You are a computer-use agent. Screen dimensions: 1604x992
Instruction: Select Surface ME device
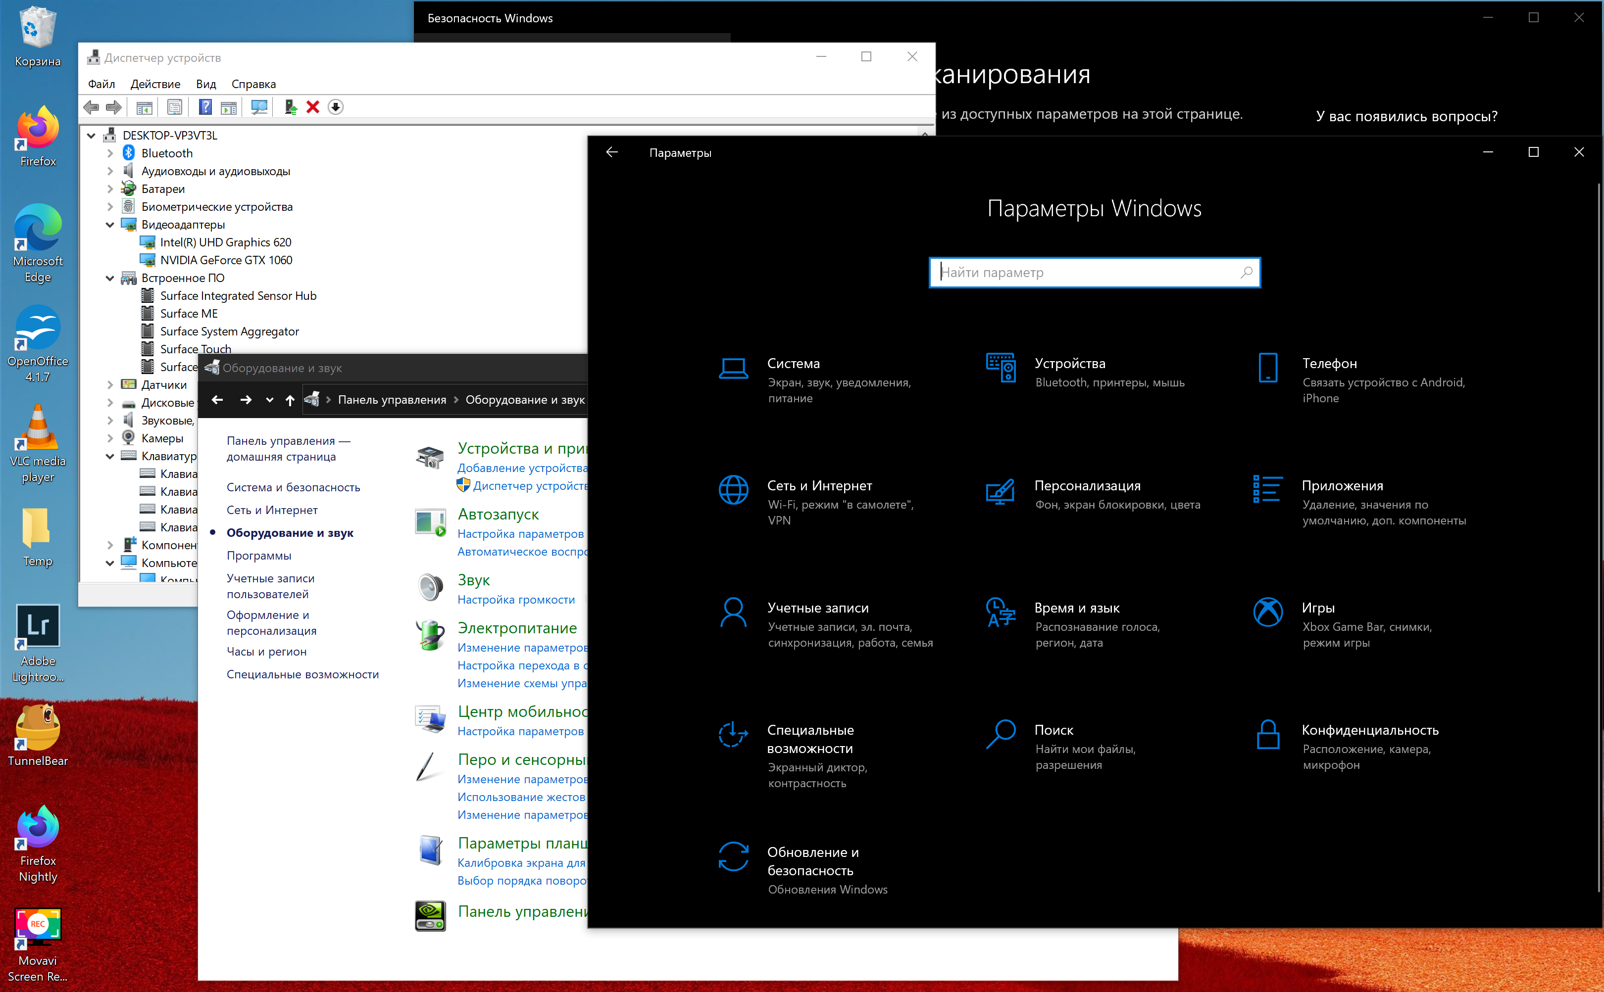point(188,314)
